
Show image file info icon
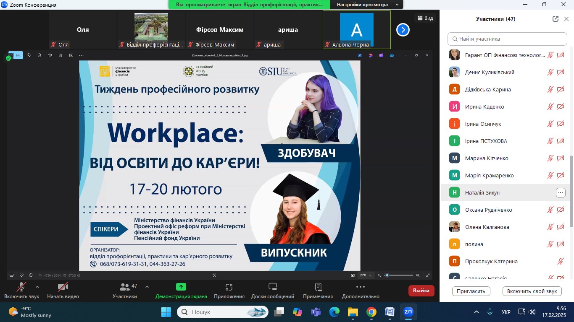coord(31,275)
